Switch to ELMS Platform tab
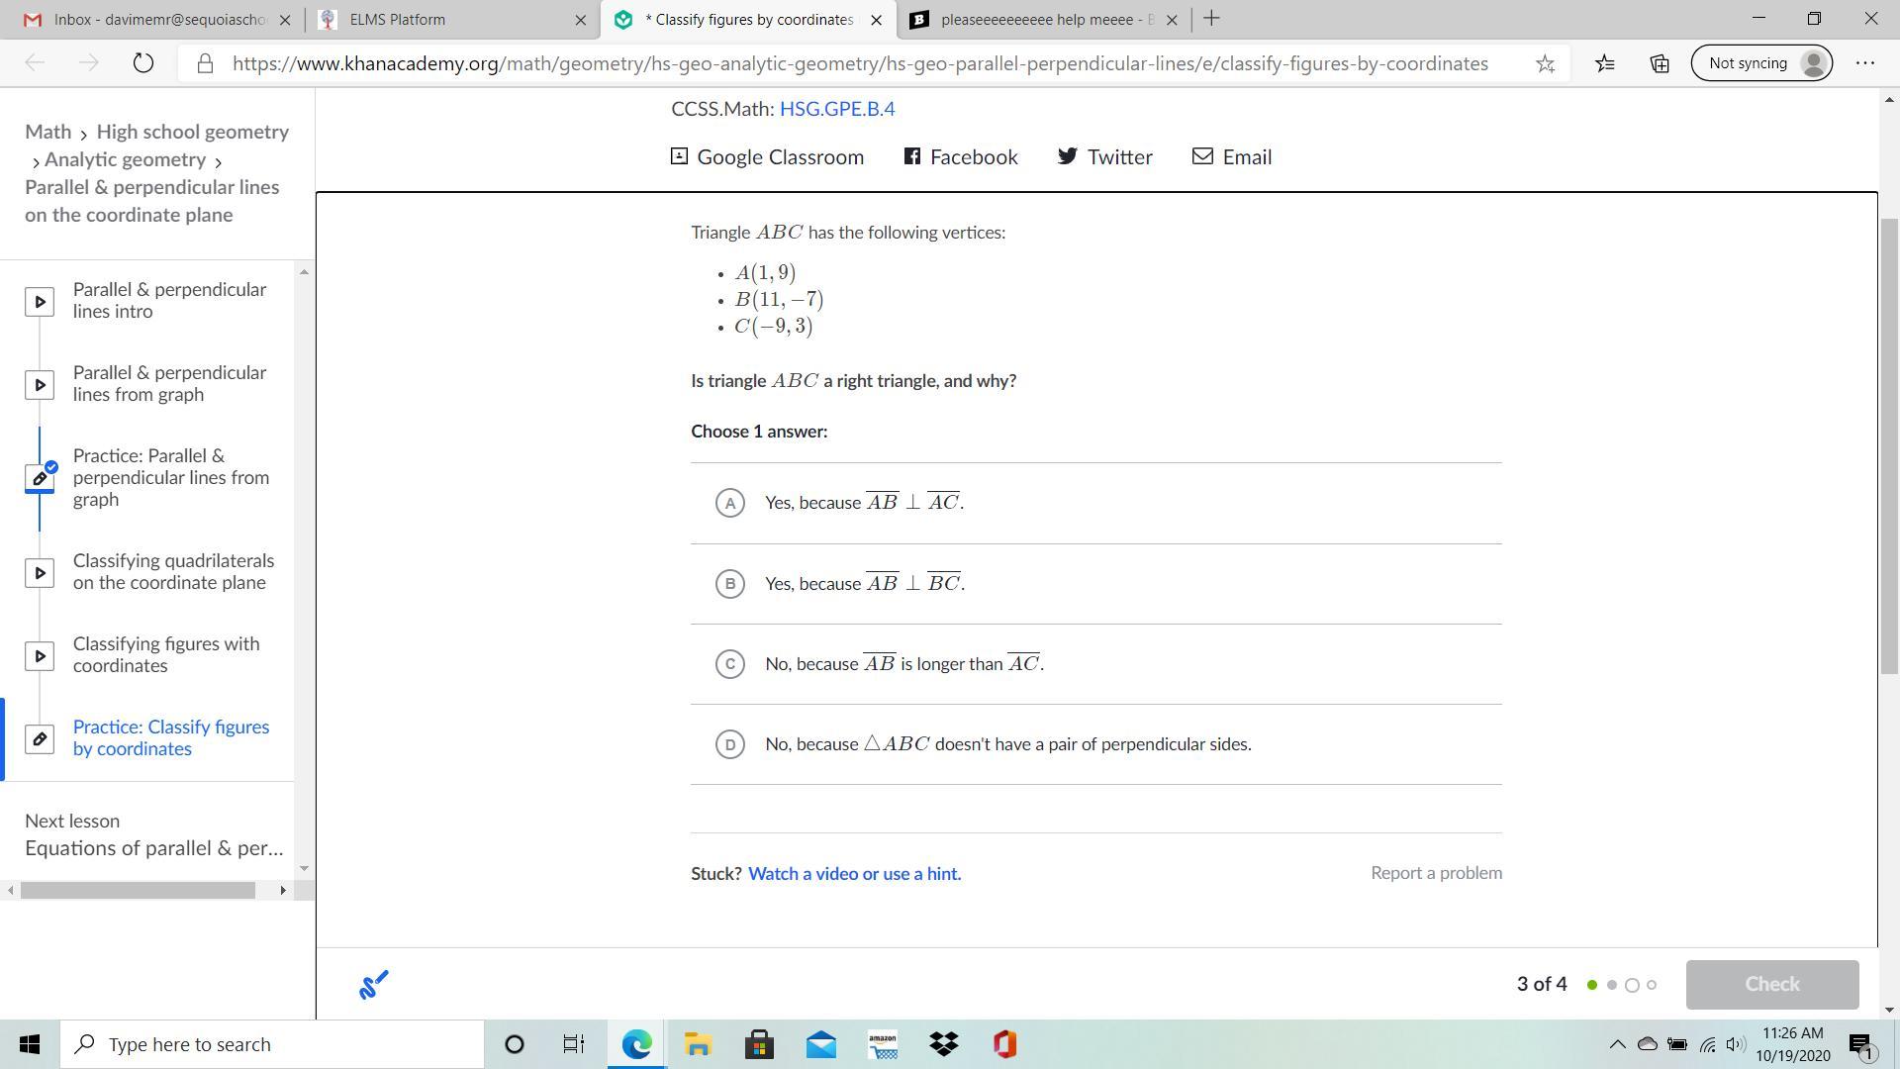The image size is (1900, 1069). click(x=397, y=19)
